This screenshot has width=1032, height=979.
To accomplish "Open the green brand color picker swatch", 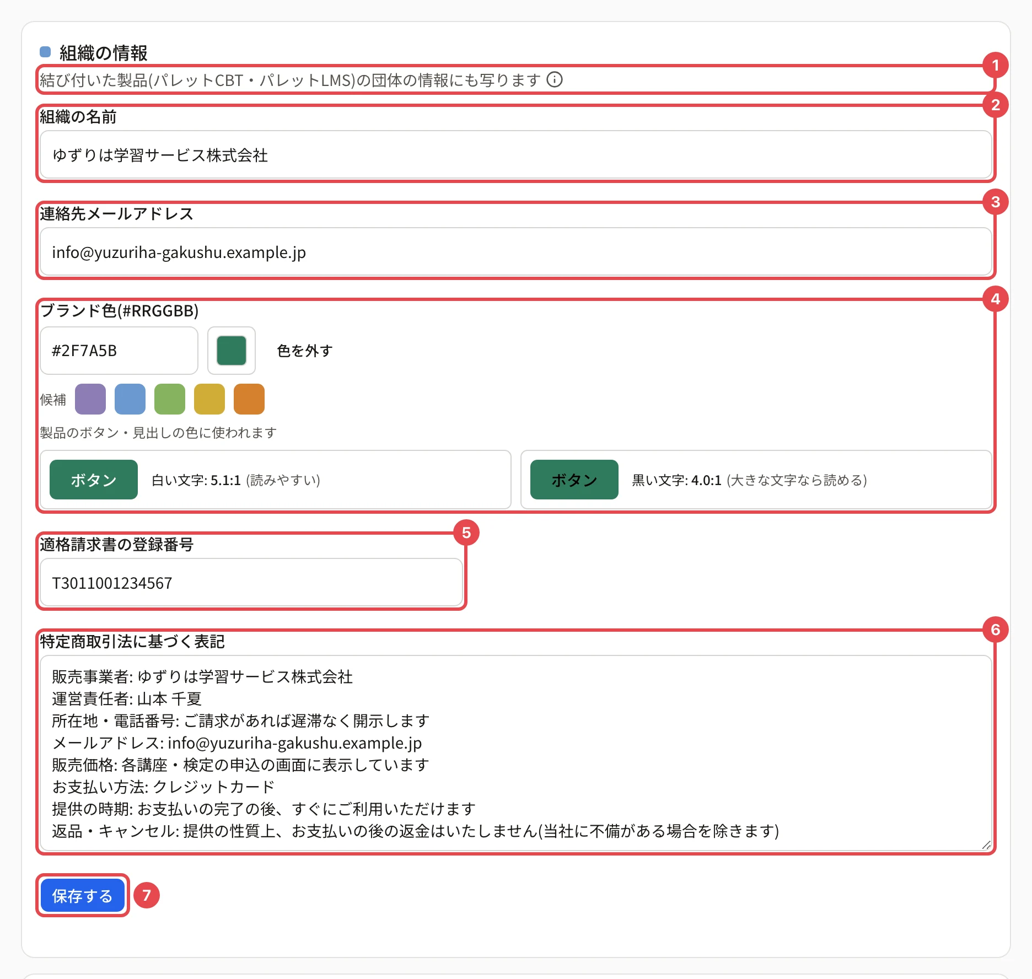I will (232, 351).
